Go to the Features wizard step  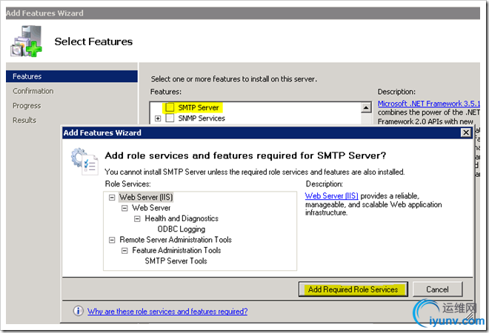tap(27, 76)
